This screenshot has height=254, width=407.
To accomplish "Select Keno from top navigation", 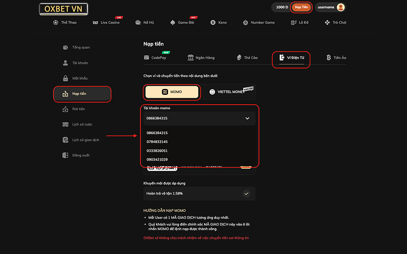I will click(219, 22).
